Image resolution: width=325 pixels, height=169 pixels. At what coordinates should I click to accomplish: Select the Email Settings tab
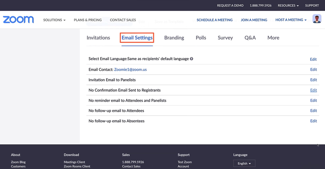pos(137,38)
